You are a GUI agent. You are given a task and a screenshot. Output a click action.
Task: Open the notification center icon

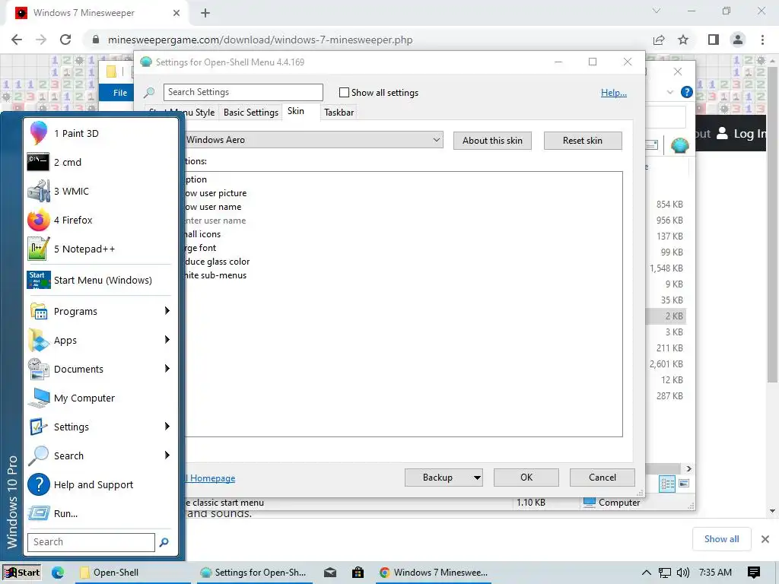(x=754, y=573)
